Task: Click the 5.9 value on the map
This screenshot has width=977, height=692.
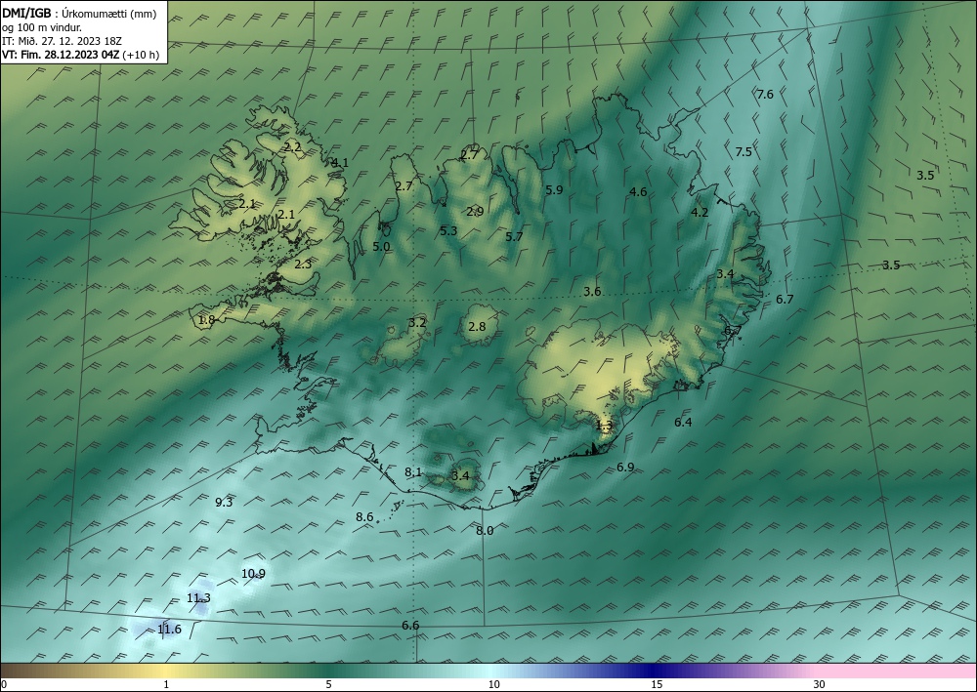Action: coord(554,189)
